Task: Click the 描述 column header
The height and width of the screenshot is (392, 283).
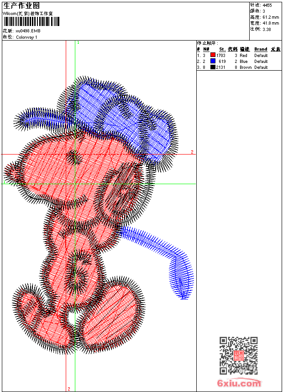Action: click(x=245, y=49)
